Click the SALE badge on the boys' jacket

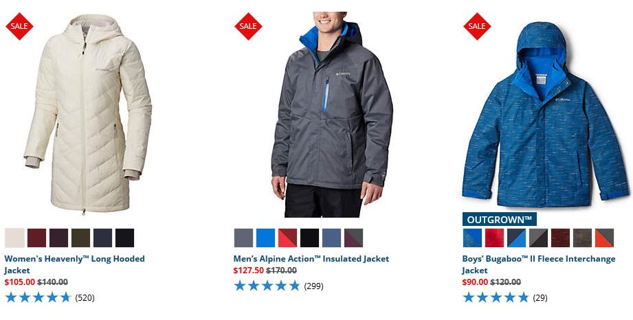point(477,26)
